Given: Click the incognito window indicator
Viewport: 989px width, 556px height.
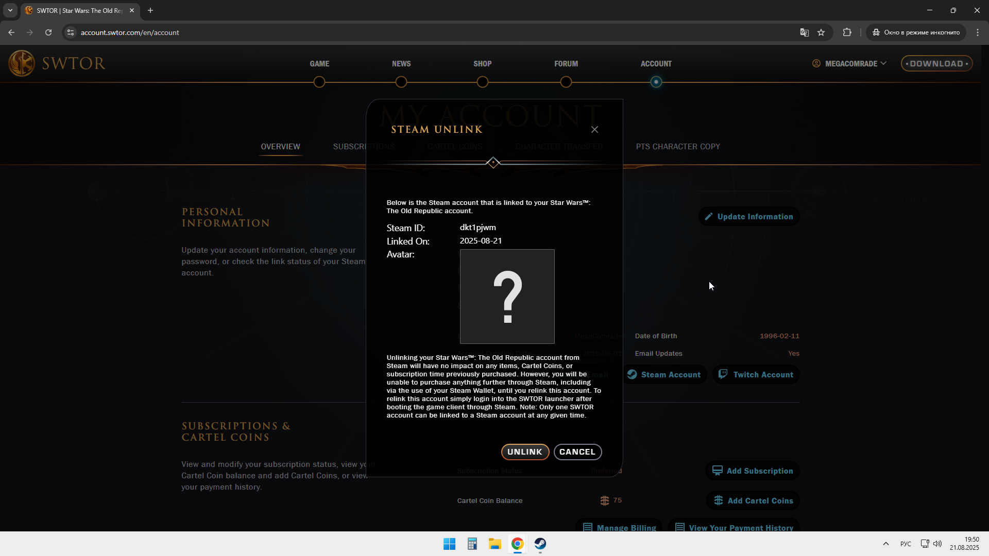Looking at the screenshot, I should tap(916, 32).
